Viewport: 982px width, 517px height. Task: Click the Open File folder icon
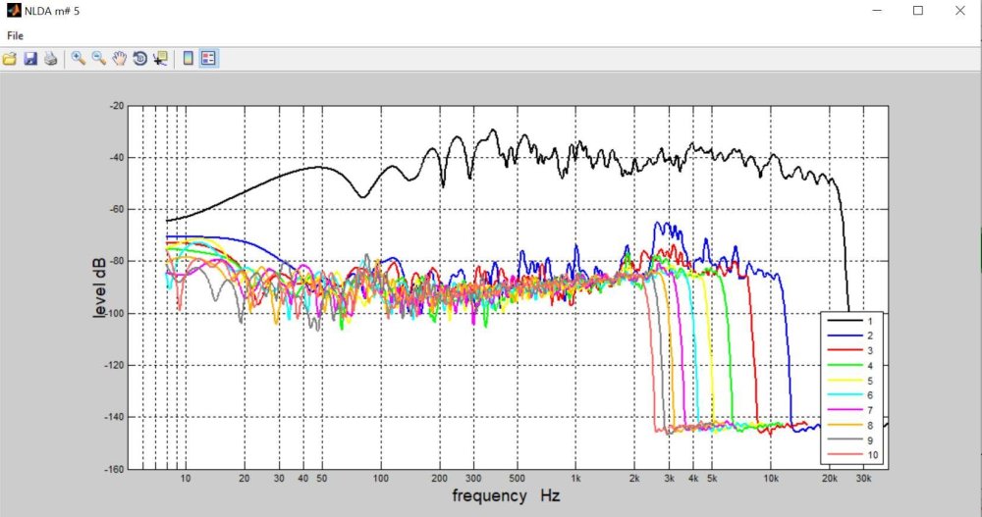(10, 59)
